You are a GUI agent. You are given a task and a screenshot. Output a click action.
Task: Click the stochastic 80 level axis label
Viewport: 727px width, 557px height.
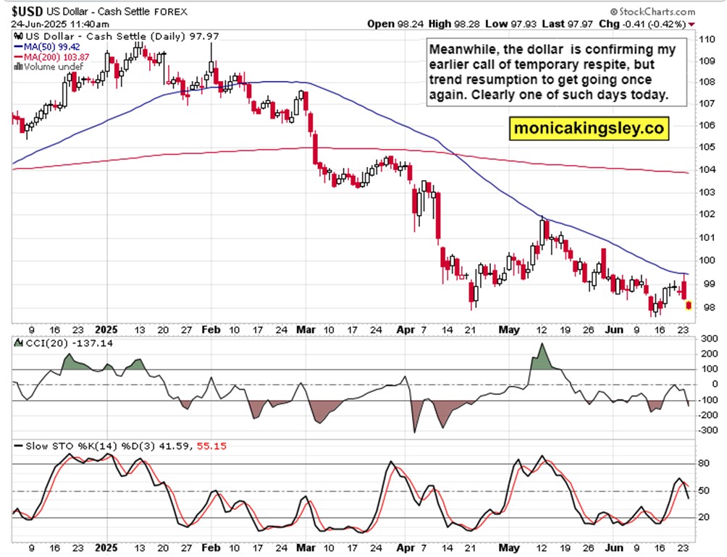[704, 464]
